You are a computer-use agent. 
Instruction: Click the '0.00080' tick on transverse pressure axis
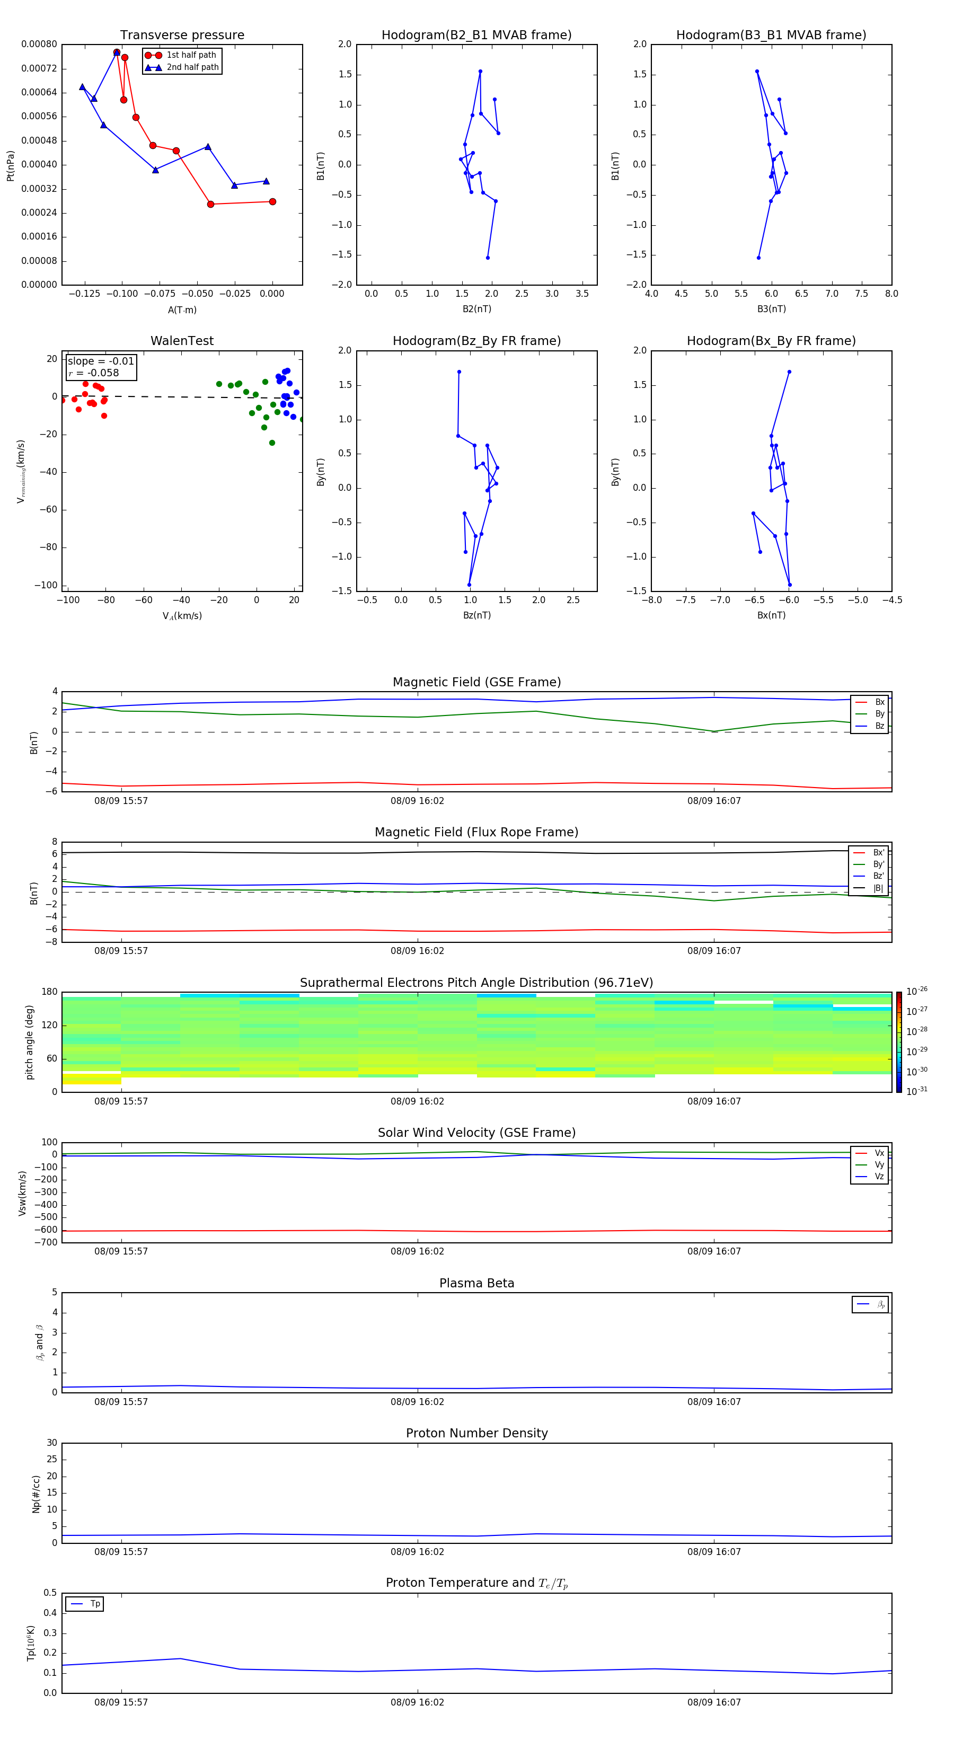(39, 44)
